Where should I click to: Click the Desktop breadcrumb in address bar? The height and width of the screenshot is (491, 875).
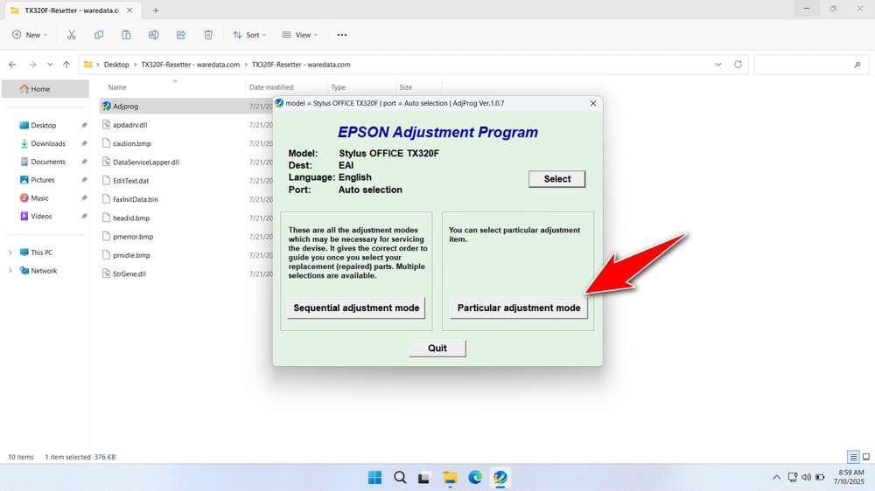coord(116,65)
